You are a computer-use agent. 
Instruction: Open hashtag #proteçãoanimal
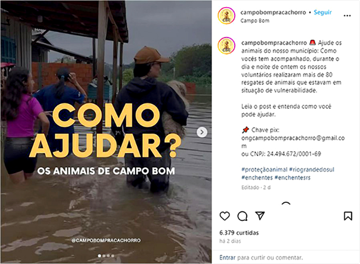pos(264,169)
